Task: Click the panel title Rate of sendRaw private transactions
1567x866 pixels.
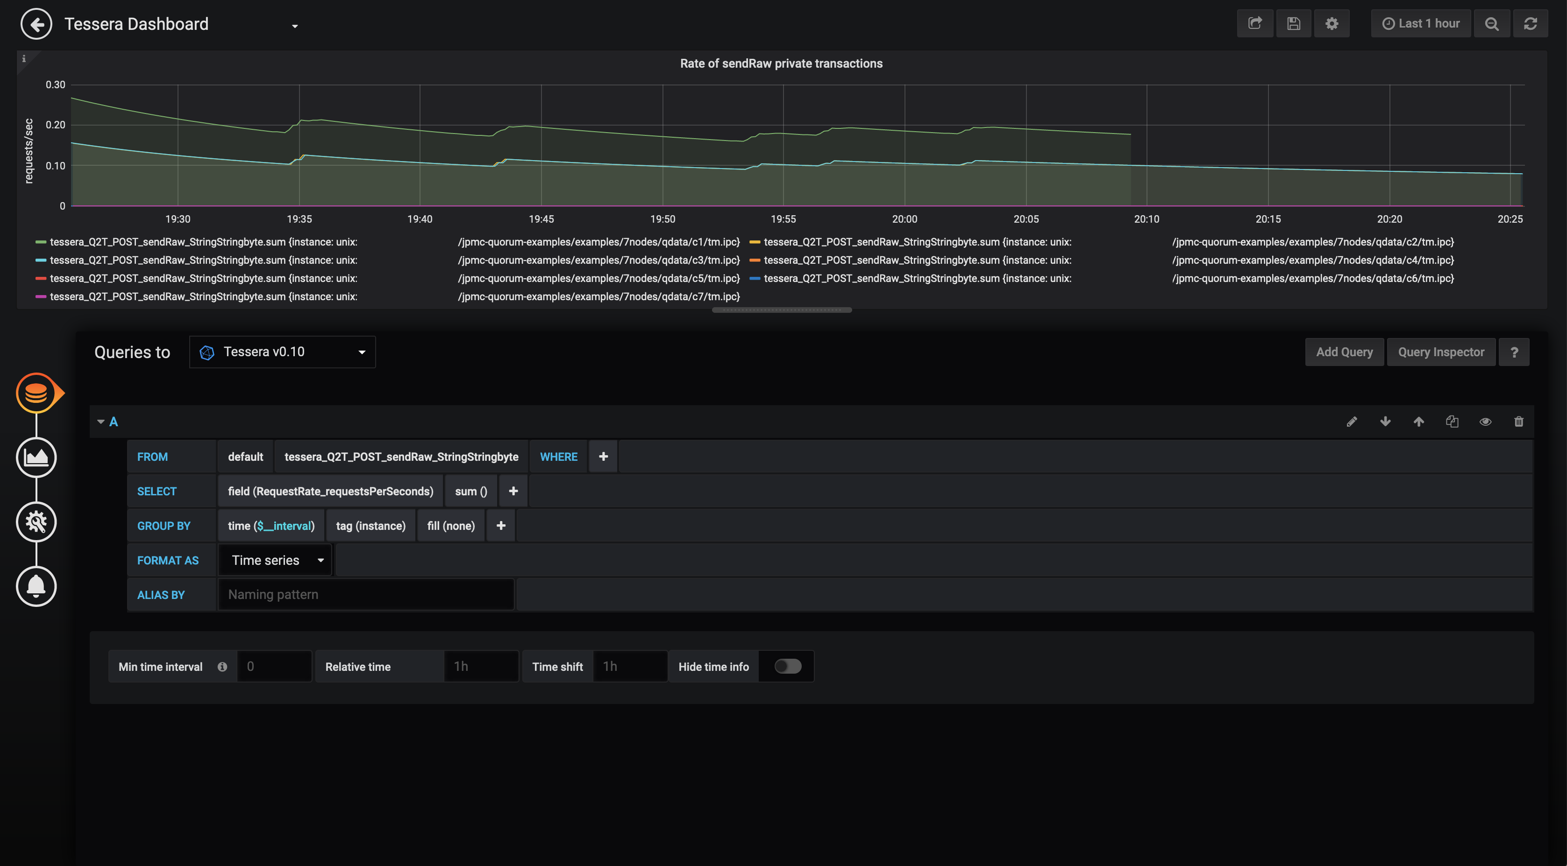Action: coord(781,63)
